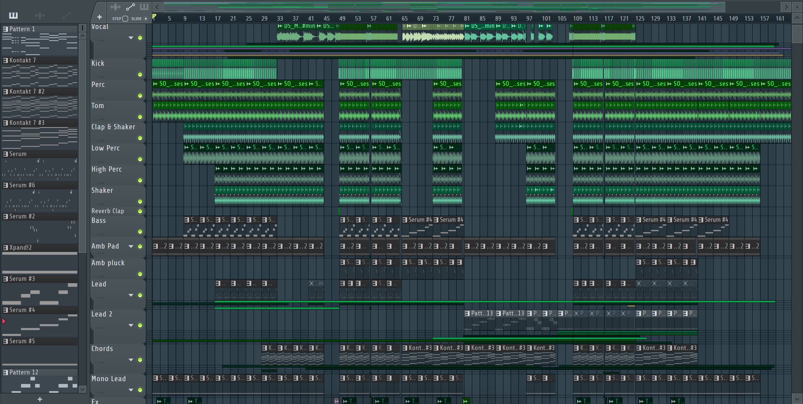Enable the STEP checkbox

coord(125,19)
